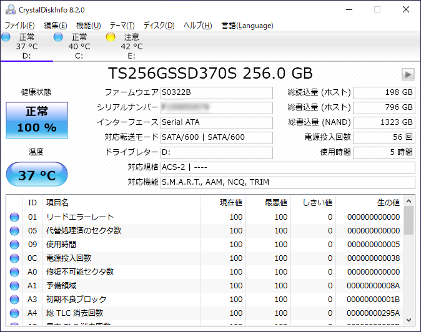Image resolution: width=421 pixels, height=332 pixels.
Task: Click the interface field Serial ATA
Action: point(217,122)
